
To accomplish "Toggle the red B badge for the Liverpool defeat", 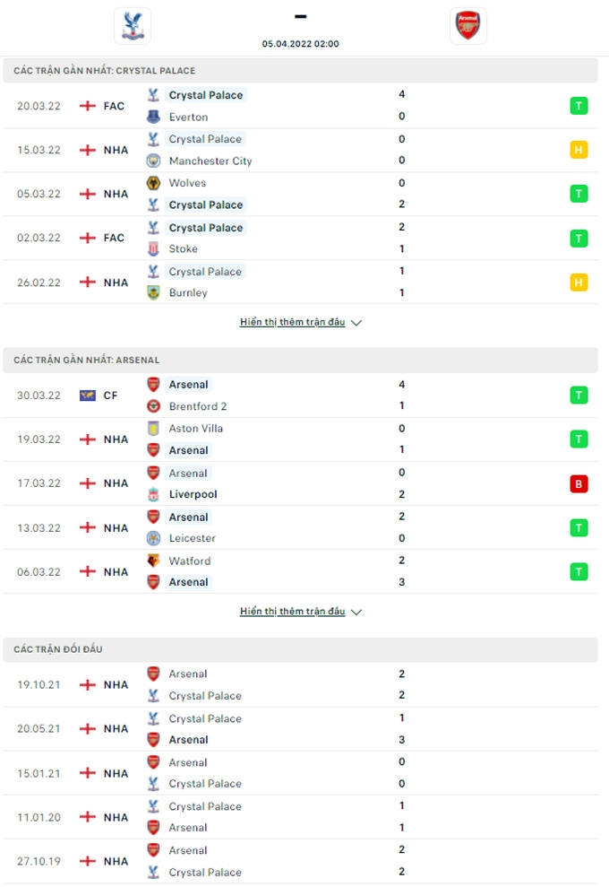I will coord(579,483).
